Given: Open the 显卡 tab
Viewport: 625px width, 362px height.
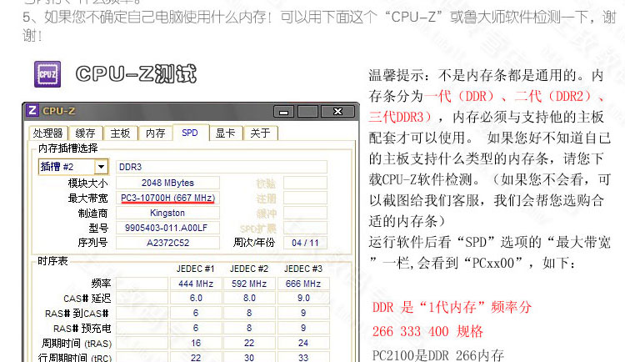Looking at the screenshot, I should tap(226, 133).
